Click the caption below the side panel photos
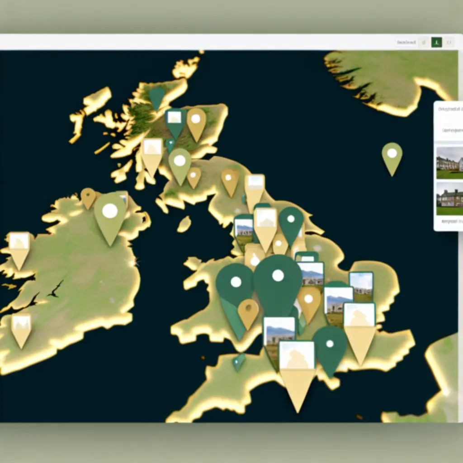Viewport: 463px width, 463px height. pyautogui.click(x=452, y=221)
